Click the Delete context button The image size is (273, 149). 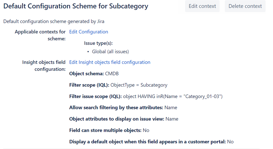245,6
